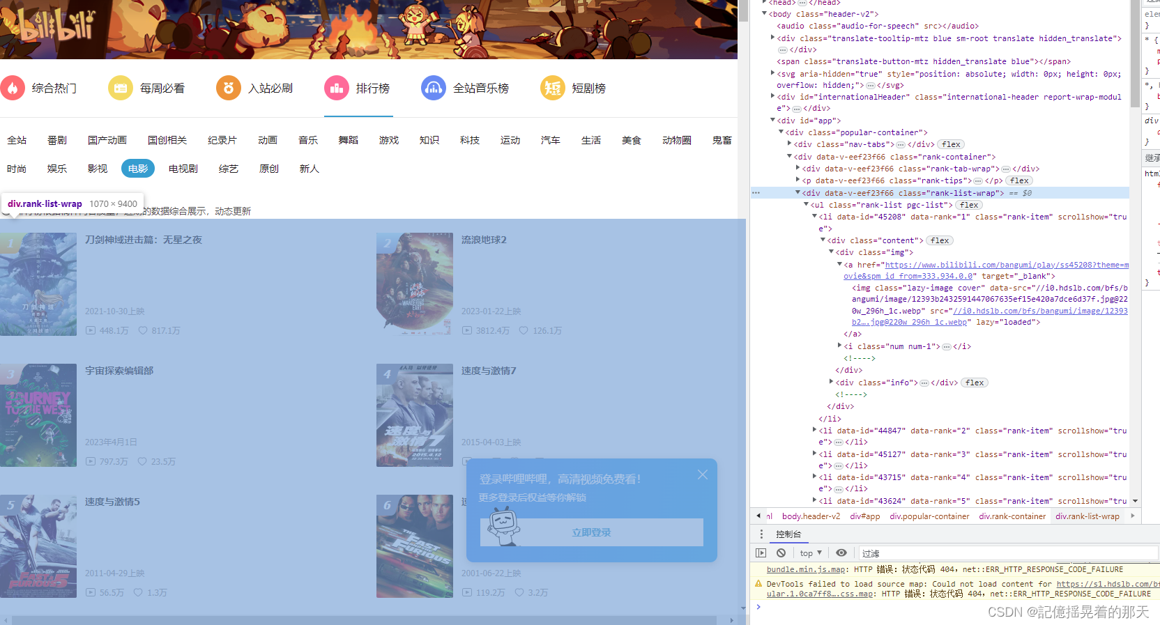
Task: Click the 速度与激情7 poster thumbnail
Action: [415, 415]
